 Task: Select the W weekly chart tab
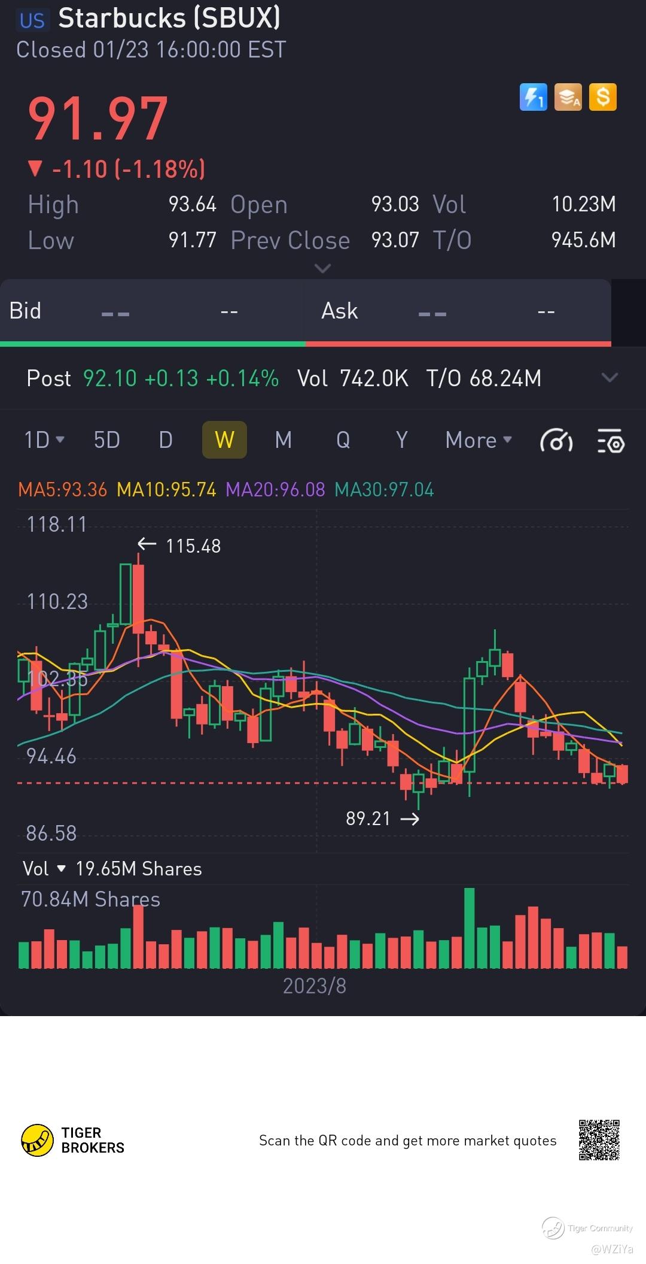click(x=224, y=440)
